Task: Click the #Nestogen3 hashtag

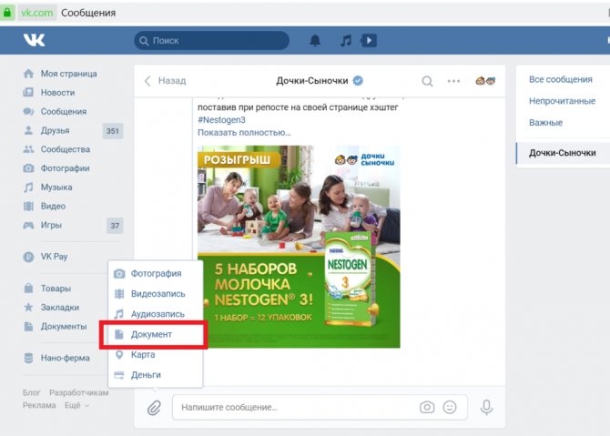Action: coord(221,120)
